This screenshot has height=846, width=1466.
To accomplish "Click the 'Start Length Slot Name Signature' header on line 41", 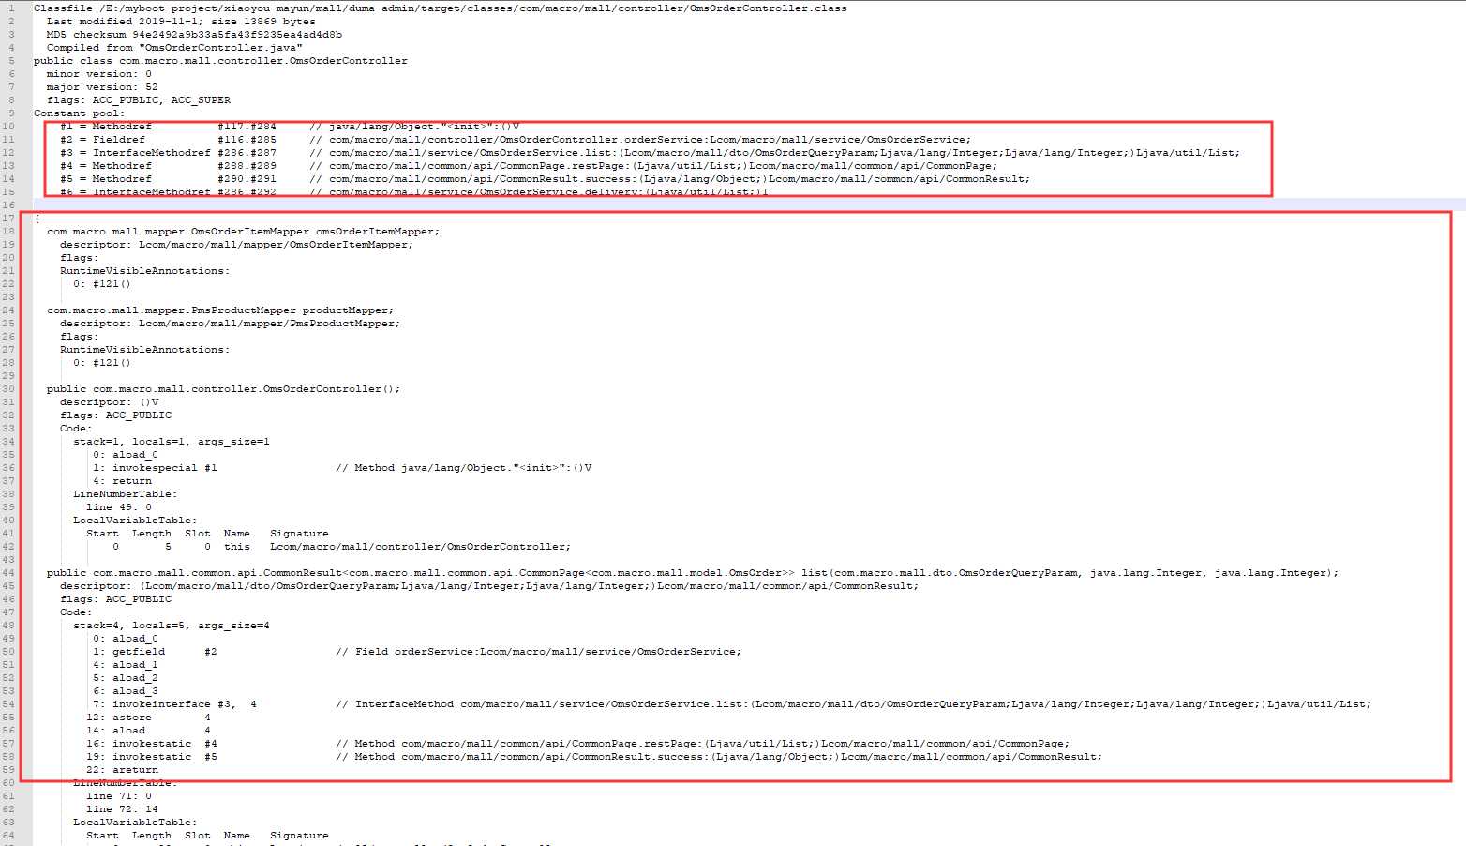I will (x=207, y=533).
